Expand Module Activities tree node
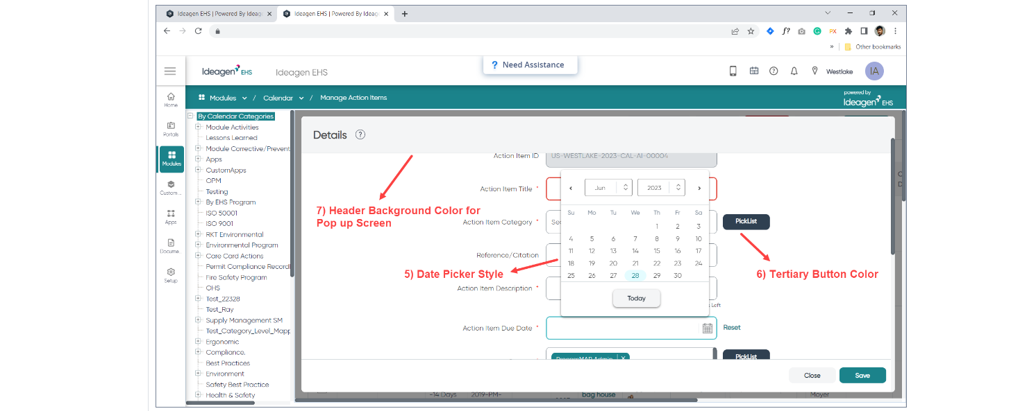Screen dimensions: 1011x411 click(x=199, y=127)
